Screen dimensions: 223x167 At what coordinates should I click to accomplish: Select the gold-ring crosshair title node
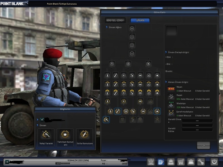pos(124,101)
